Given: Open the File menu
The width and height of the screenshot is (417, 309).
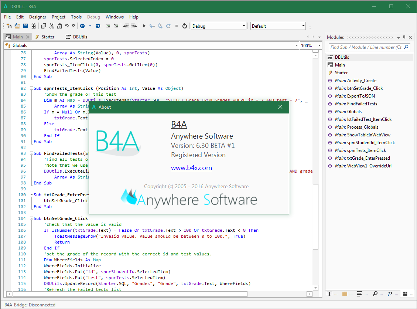Looking at the screenshot, I should (7, 17).
